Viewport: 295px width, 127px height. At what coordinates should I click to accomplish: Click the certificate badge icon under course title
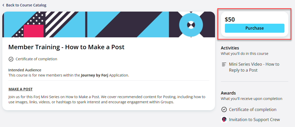pyautogui.click(x=11, y=59)
